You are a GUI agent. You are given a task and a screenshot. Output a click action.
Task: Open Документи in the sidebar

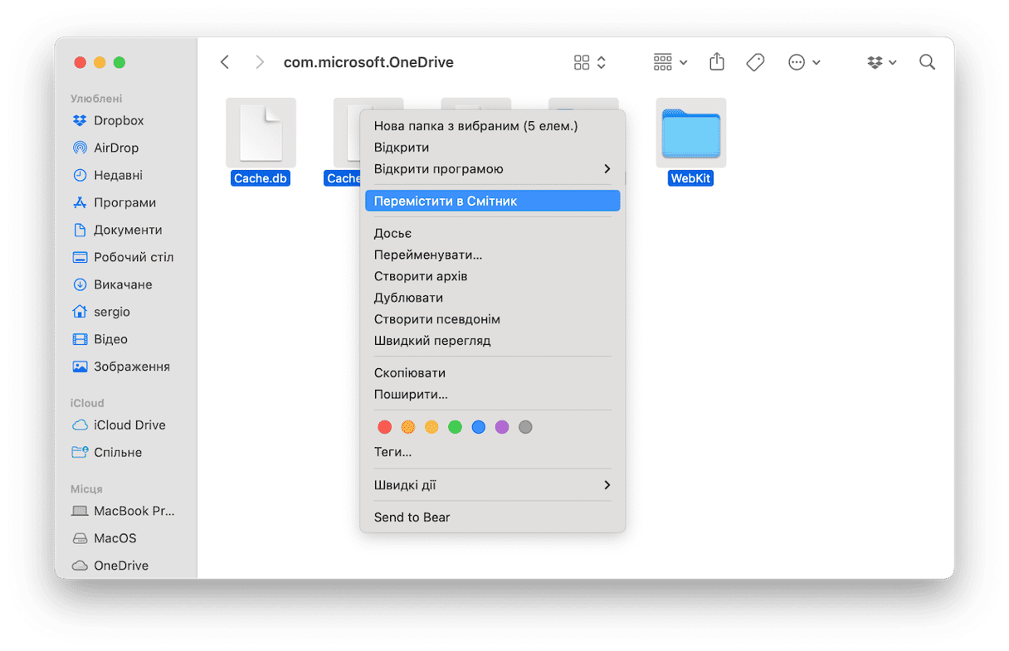pyautogui.click(x=127, y=230)
